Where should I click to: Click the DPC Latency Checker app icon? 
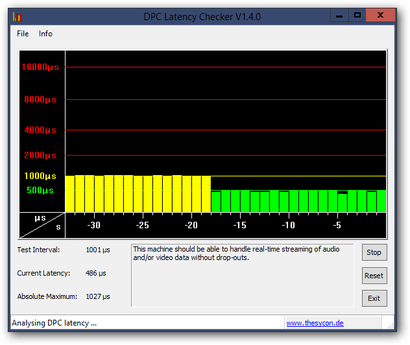coord(18,17)
